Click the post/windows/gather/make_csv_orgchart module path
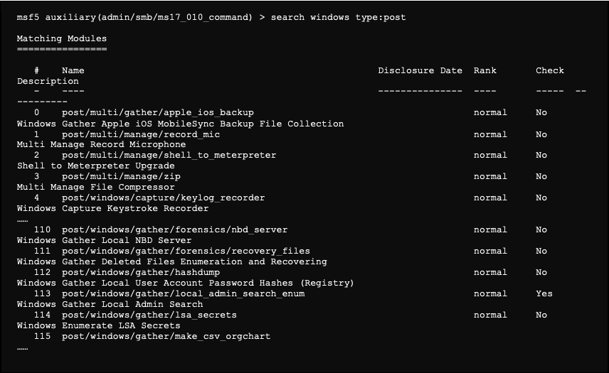Screen dimensions: 609x373 [x=166, y=336]
